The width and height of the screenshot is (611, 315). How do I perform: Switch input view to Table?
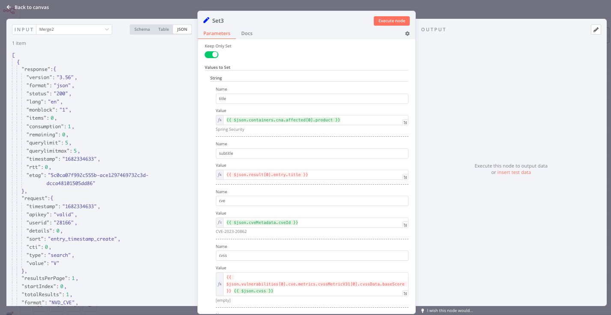pyautogui.click(x=164, y=29)
